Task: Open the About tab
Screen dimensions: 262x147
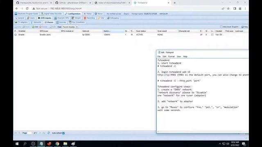Action: coord(99,13)
